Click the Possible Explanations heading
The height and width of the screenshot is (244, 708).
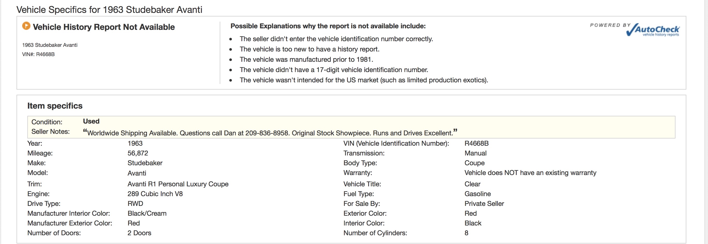(x=328, y=26)
